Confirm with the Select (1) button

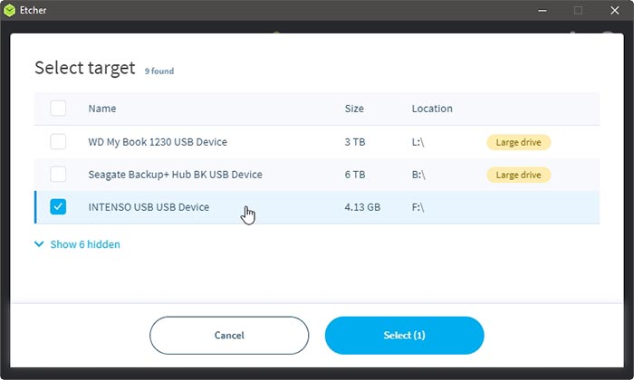tap(404, 335)
